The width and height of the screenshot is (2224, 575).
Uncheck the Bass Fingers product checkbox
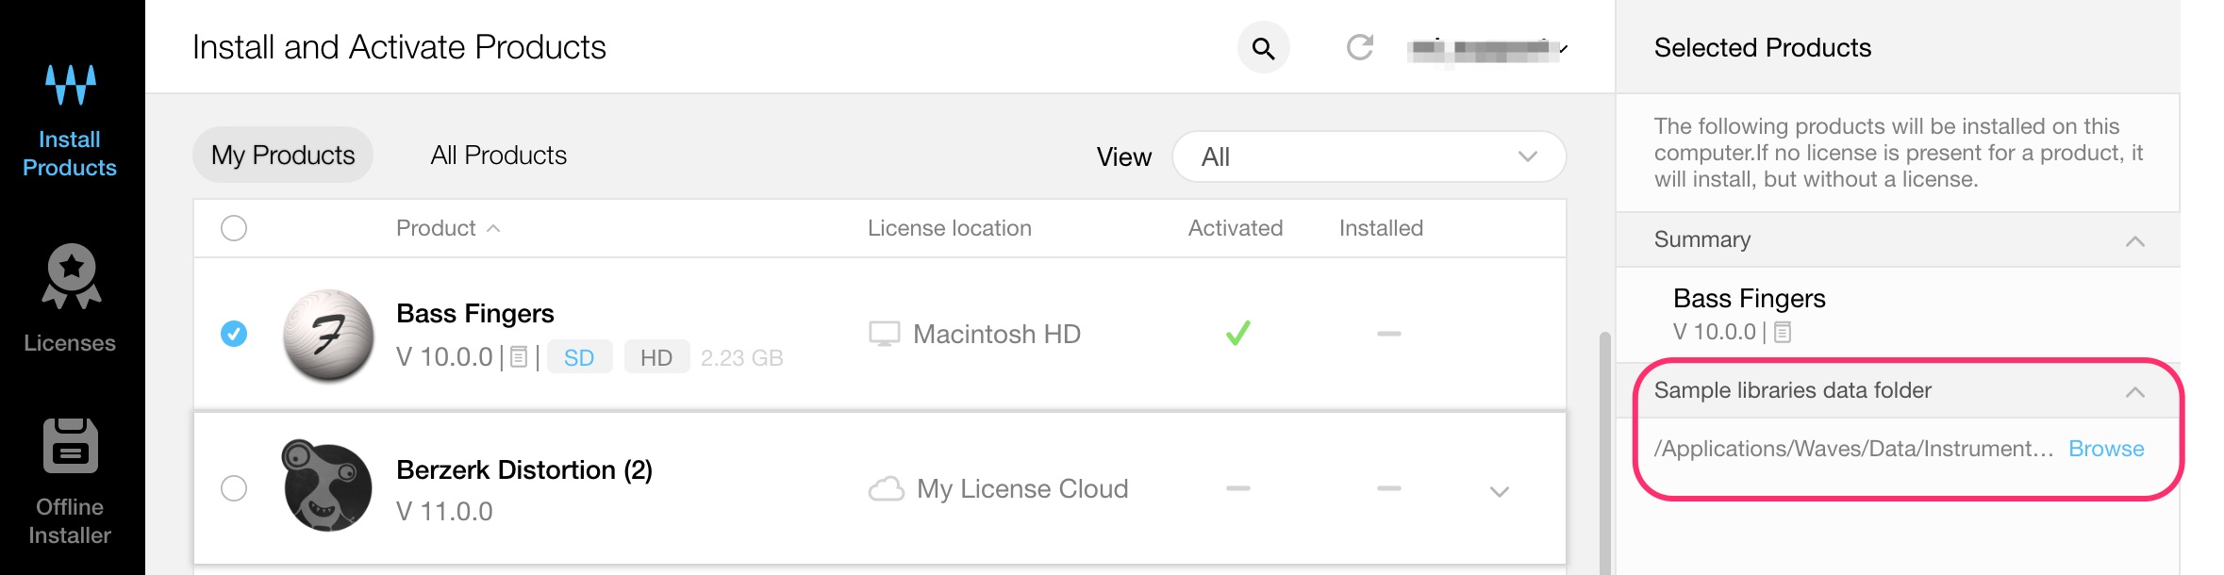click(234, 334)
